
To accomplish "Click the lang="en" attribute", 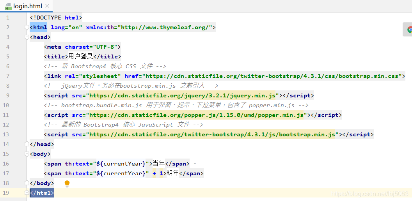I will coord(66,27).
